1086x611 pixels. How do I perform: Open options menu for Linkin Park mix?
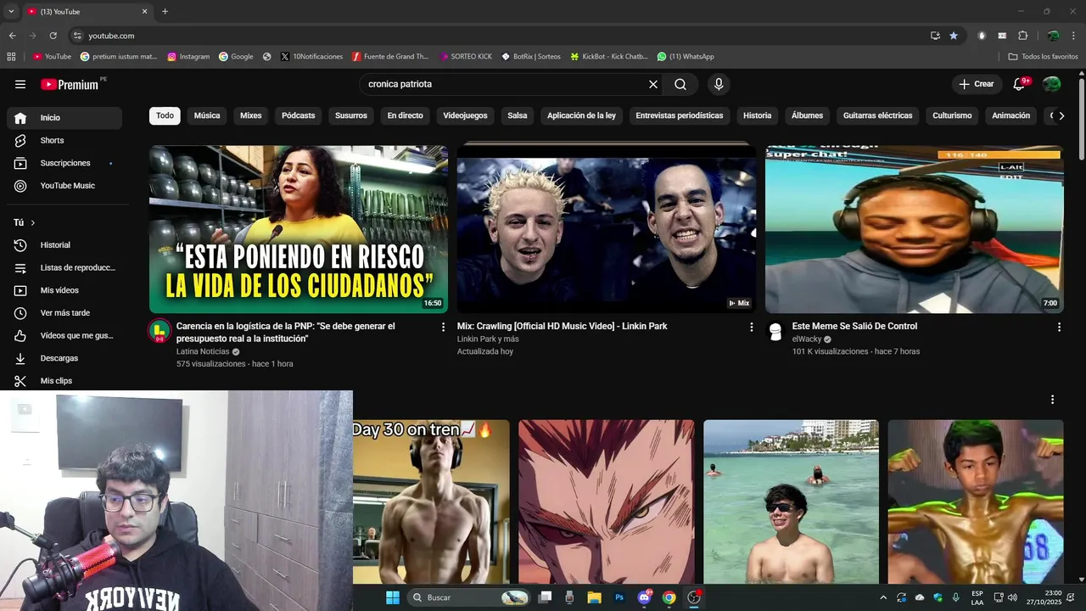click(751, 327)
